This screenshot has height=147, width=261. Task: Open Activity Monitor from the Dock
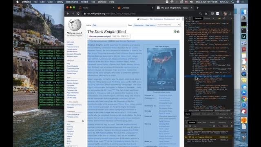(244, 24)
